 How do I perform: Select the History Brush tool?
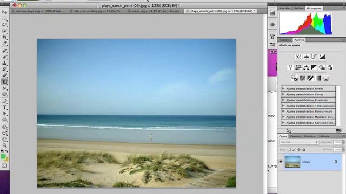click(x=5, y=69)
